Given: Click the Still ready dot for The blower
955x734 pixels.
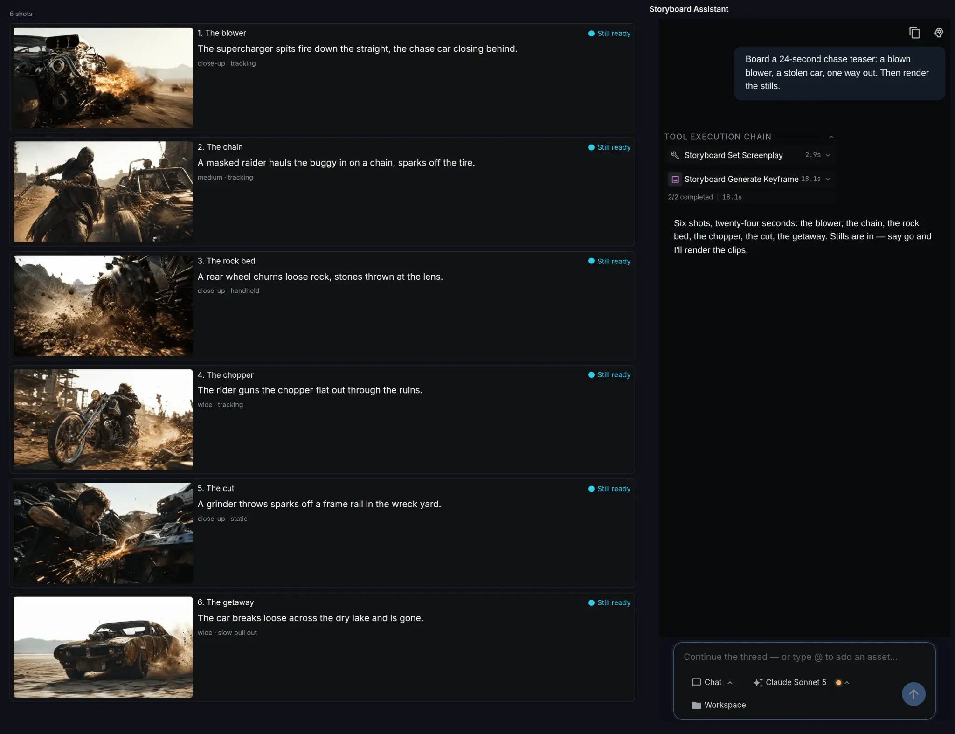Looking at the screenshot, I should 591,34.
